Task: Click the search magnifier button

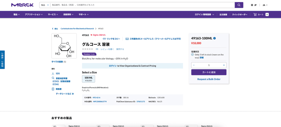Action: pyautogui.click(x=239, y=5)
